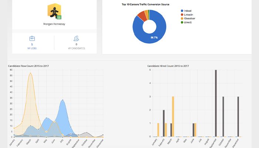The image size is (259, 148).
Task: Click the yellow March peak data point
Action: 30,73
